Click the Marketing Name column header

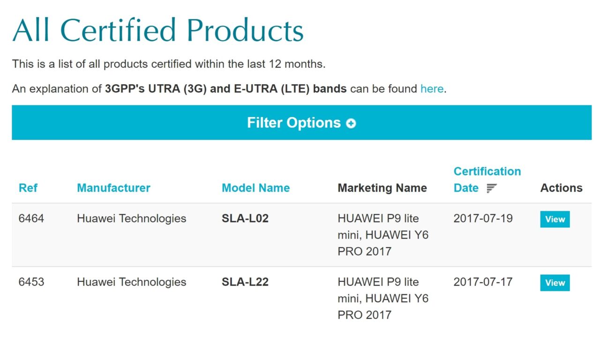click(x=382, y=188)
